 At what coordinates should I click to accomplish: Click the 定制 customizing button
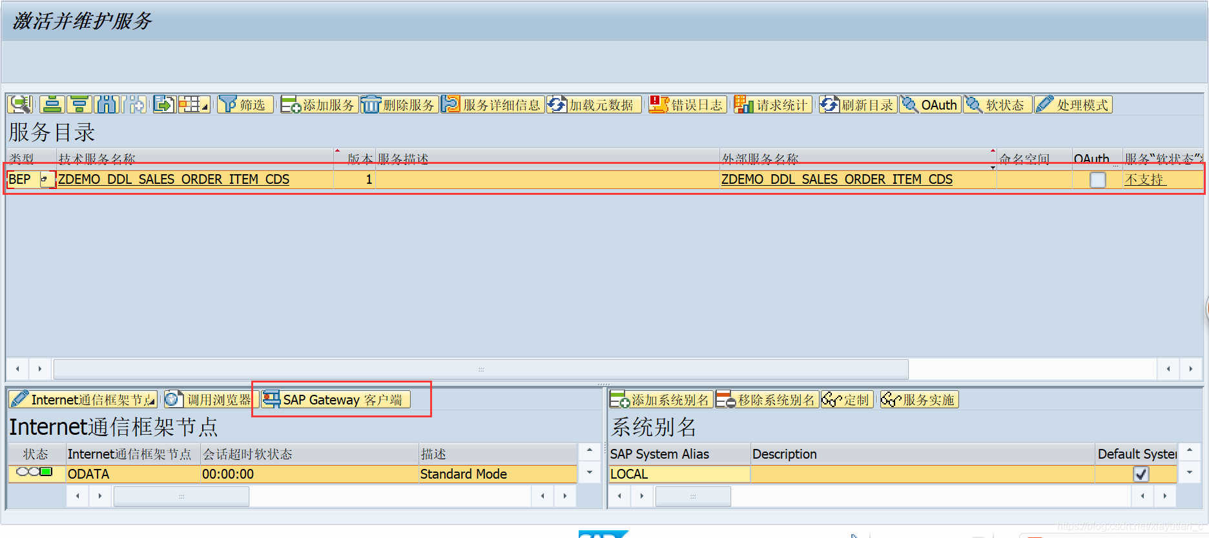[847, 400]
